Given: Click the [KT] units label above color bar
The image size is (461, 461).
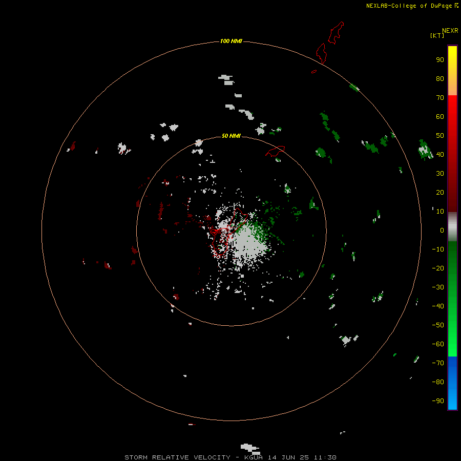Looking at the screenshot, I should click(437, 35).
